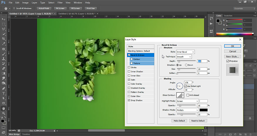This screenshot has width=257, height=136.
Task: Open the Technique dropdown
Action: 184,57
